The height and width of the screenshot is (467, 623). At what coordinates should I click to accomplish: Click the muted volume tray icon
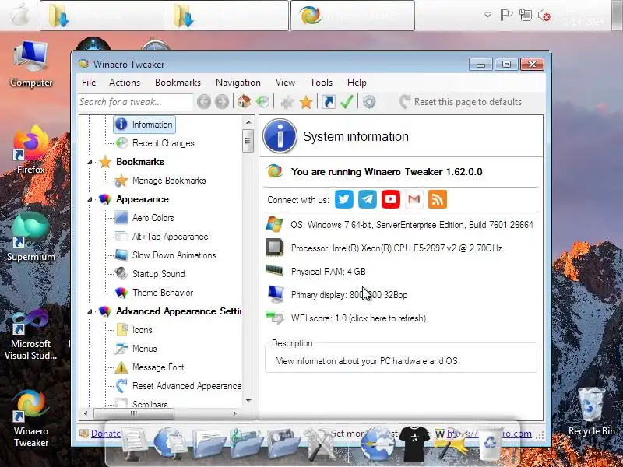[x=544, y=16]
